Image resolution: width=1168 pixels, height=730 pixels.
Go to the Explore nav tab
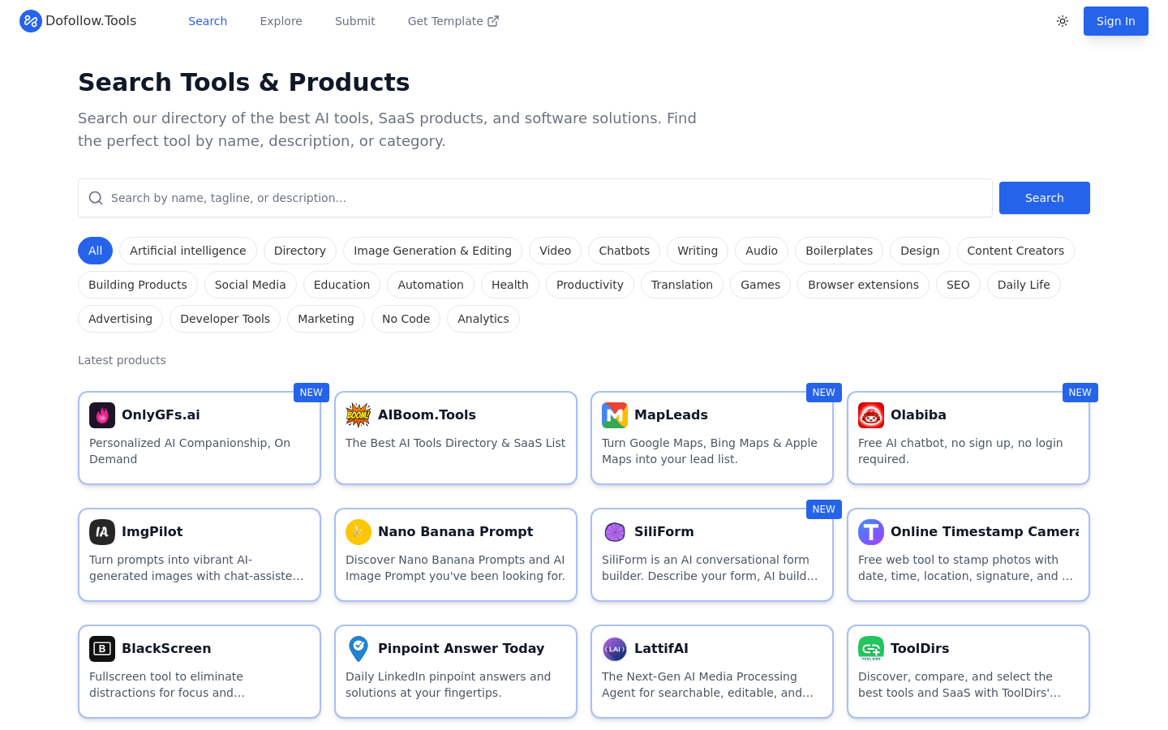pos(281,21)
